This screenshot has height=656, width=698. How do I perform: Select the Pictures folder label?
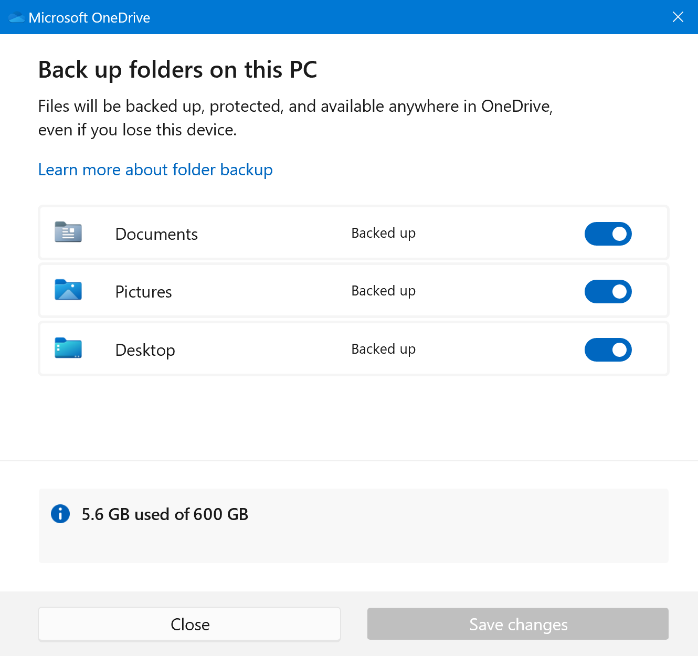click(143, 292)
